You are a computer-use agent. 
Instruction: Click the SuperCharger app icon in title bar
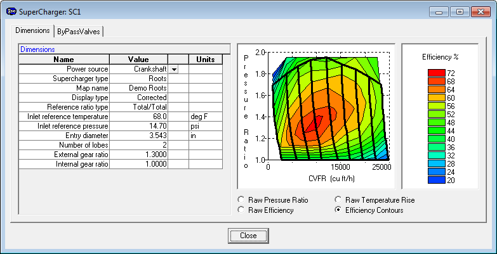pos(11,12)
